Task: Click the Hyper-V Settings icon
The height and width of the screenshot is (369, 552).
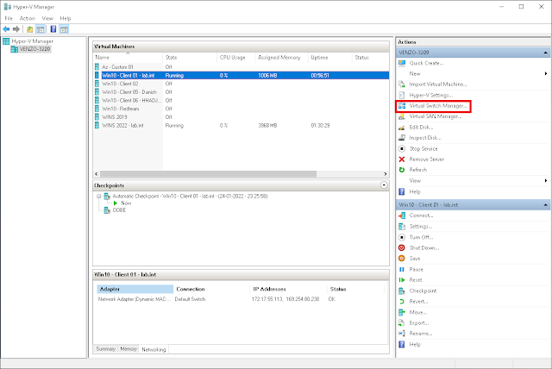Action: tap(402, 95)
